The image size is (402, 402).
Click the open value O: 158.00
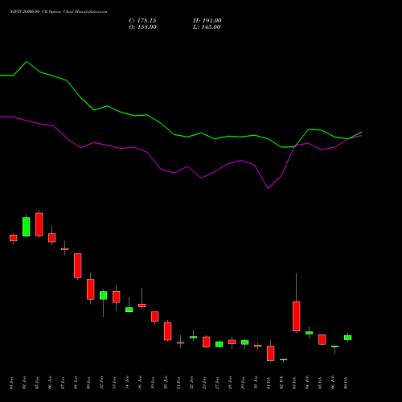pos(142,27)
